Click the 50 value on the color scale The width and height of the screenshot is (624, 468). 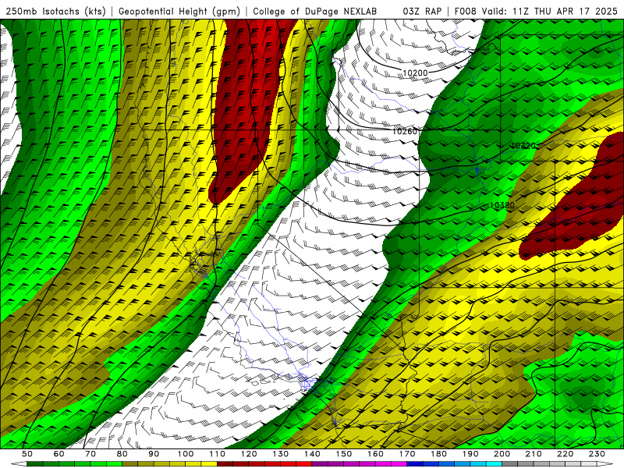point(27,454)
